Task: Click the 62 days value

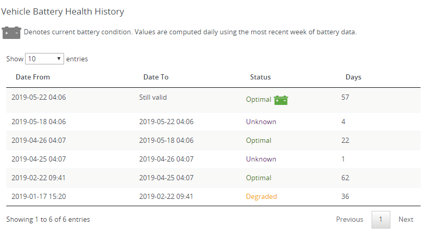Action: (x=345, y=178)
